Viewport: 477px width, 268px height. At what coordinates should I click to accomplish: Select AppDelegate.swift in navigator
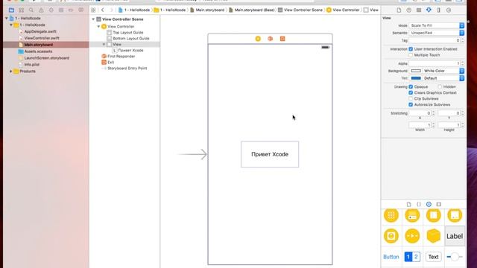pos(40,31)
